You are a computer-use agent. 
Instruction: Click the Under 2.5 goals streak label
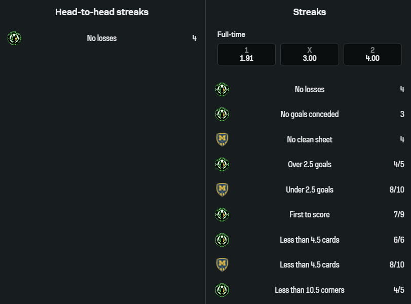[x=310, y=189]
